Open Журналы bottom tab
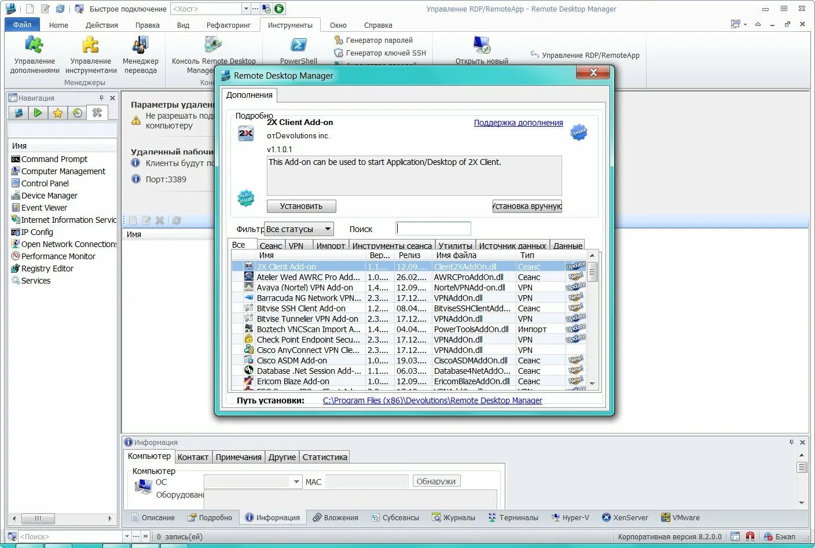Screen dimensions: 815x548 pos(453,517)
